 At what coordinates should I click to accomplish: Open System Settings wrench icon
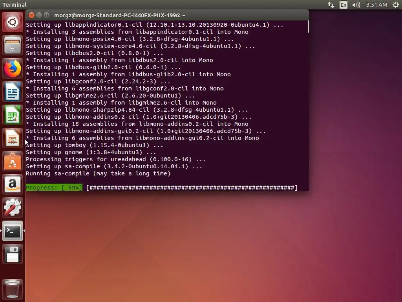pyautogui.click(x=12, y=207)
